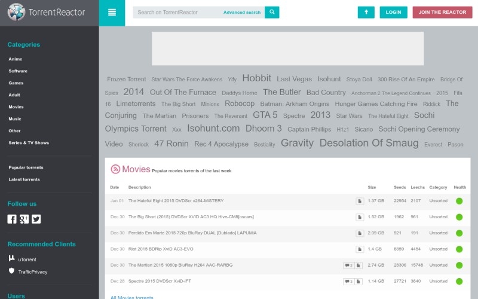Click the GTA 5 tag
The image size is (478, 299).
(265, 115)
